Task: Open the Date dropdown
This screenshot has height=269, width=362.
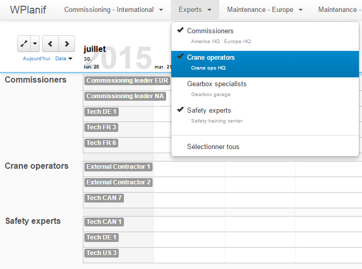Action: pyautogui.click(x=64, y=59)
